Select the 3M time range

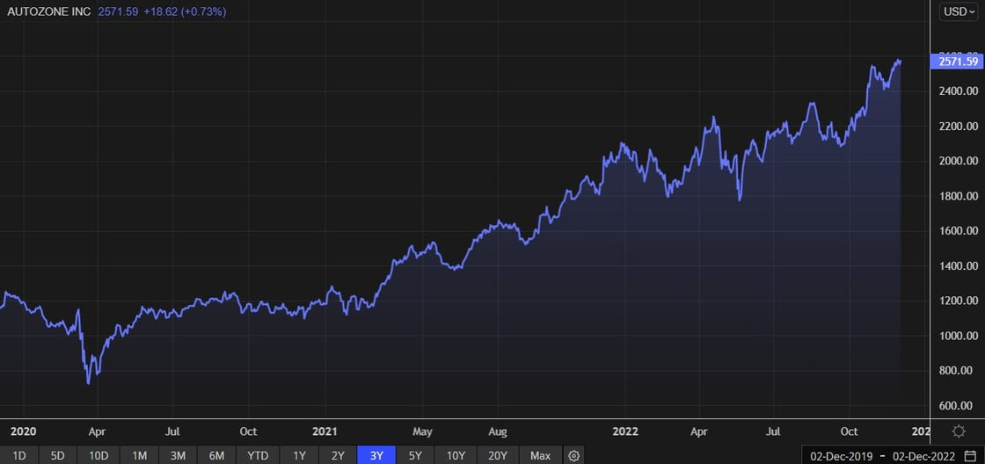point(178,455)
